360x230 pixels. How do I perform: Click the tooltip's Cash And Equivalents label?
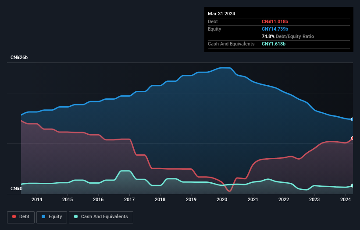point(231,44)
